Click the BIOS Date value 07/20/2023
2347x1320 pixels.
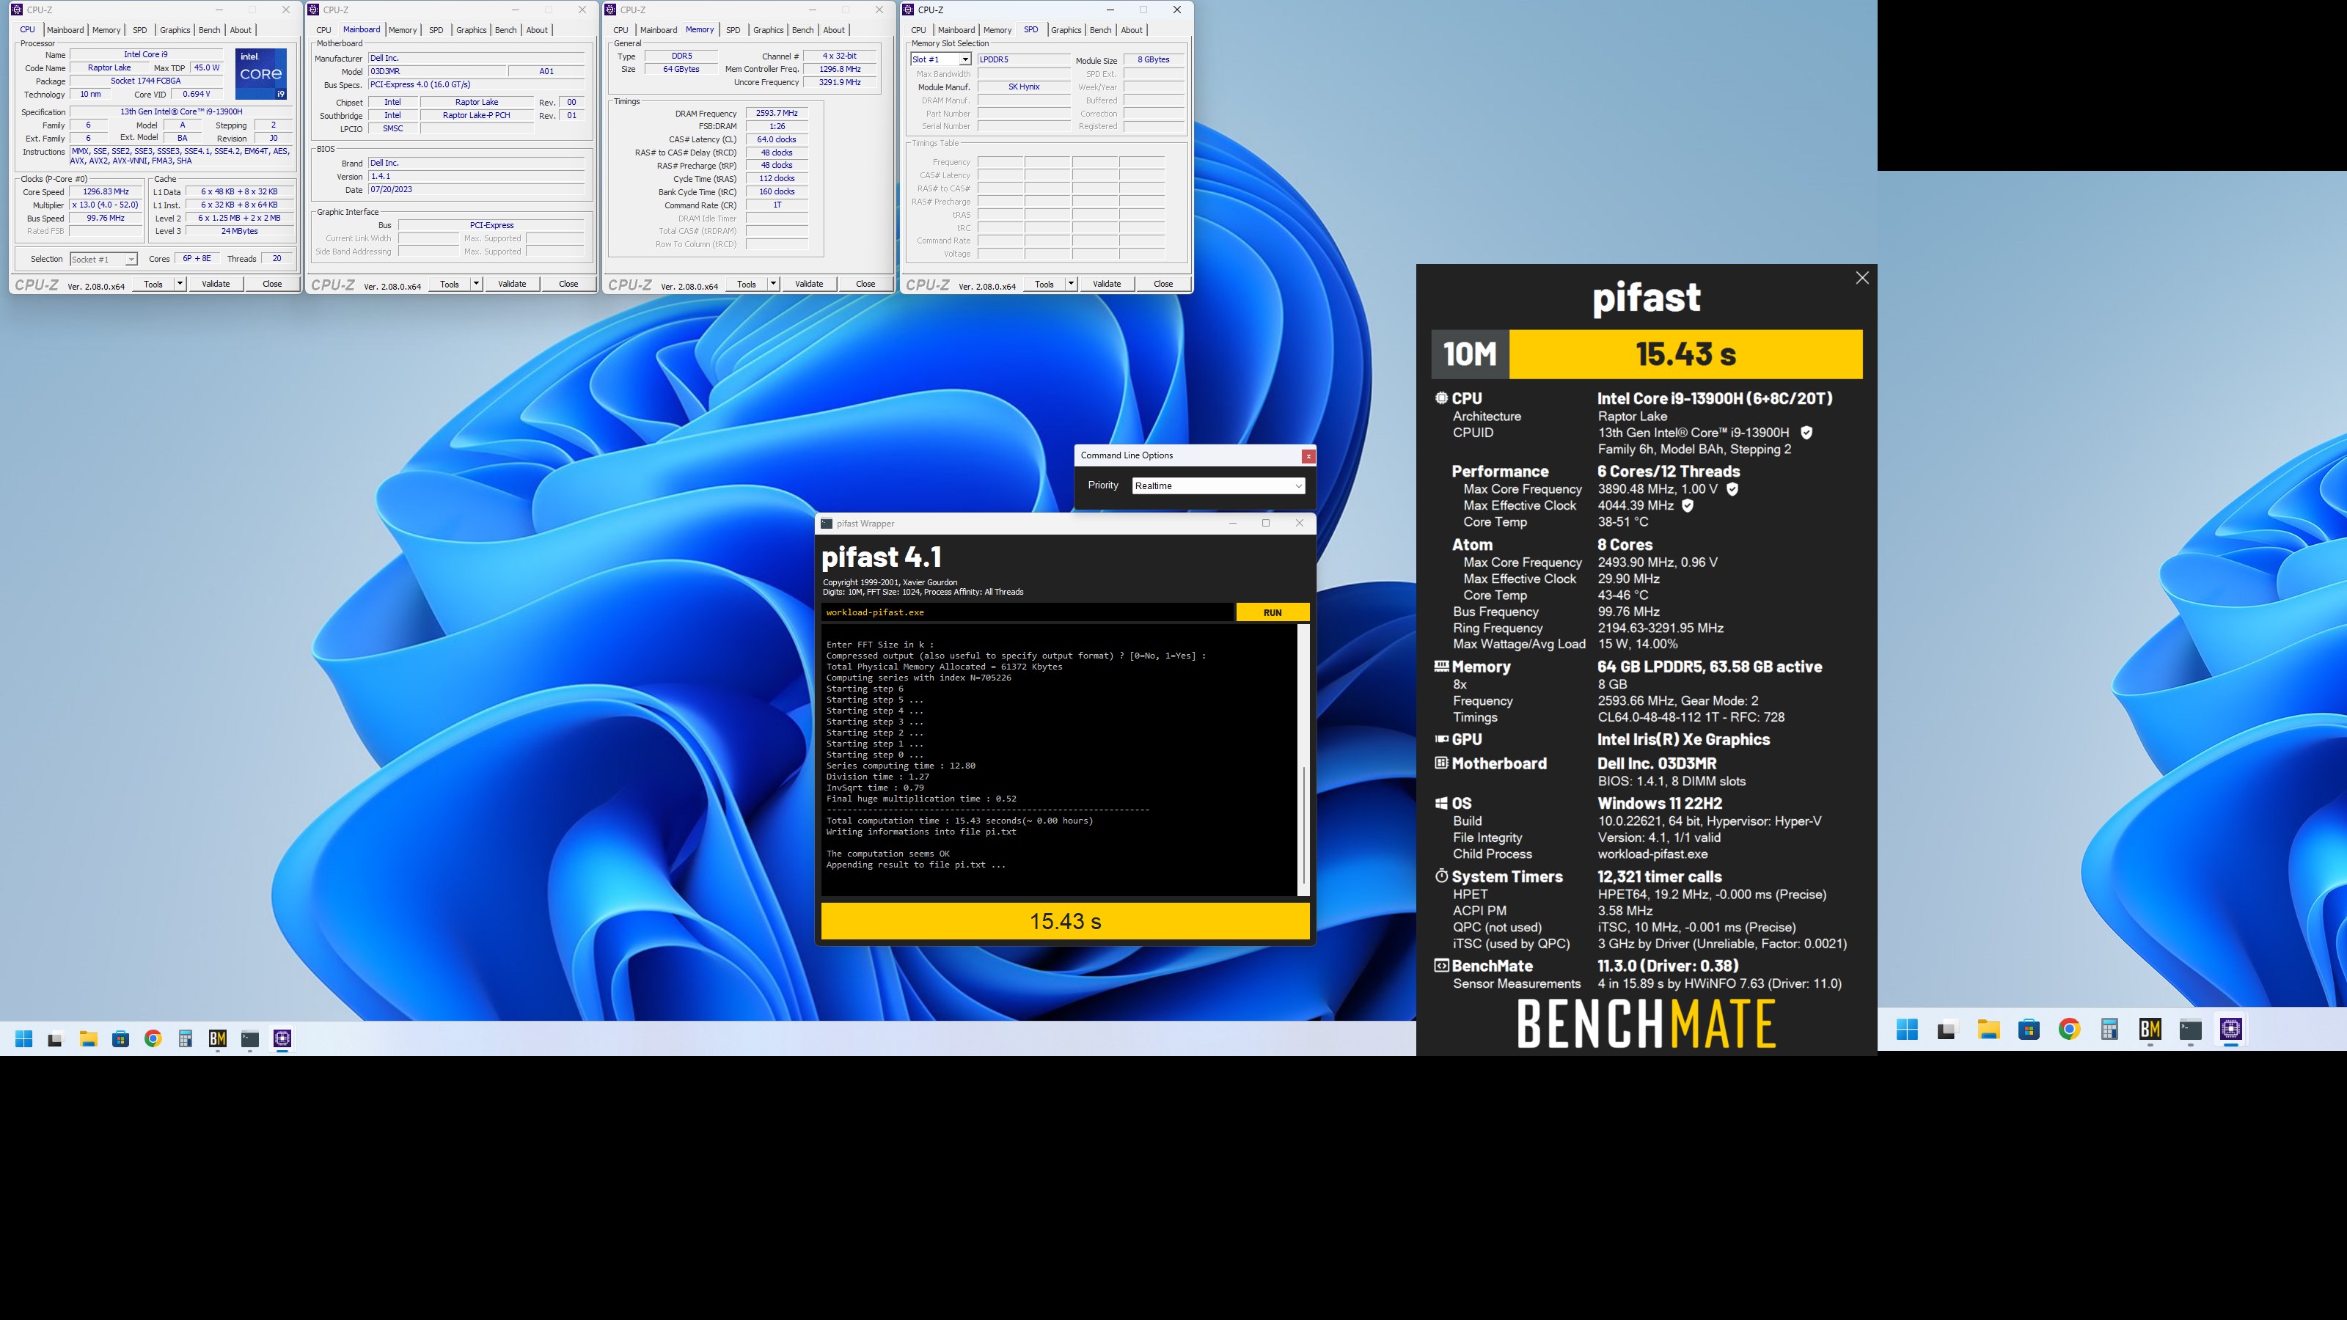(x=475, y=189)
